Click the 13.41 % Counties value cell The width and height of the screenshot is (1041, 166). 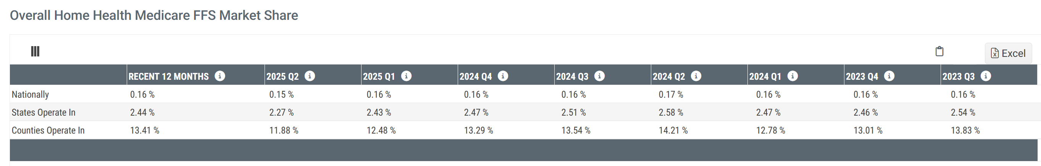(x=144, y=131)
